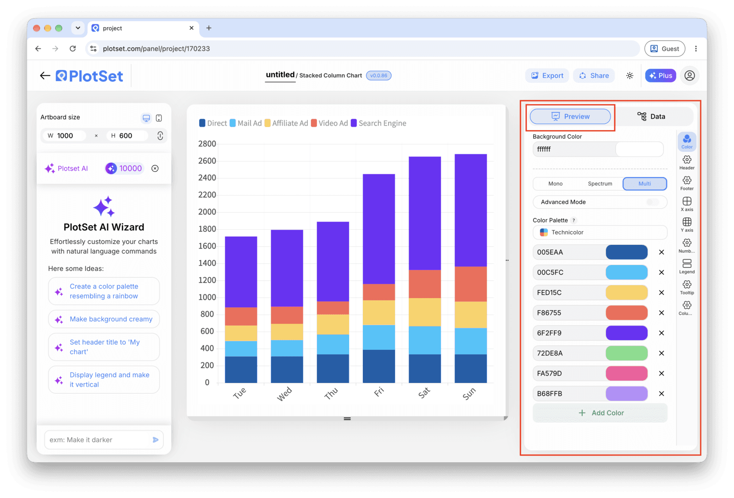734x498 pixels.
Task: Choose the rainbow color palette idea
Action: point(104,291)
